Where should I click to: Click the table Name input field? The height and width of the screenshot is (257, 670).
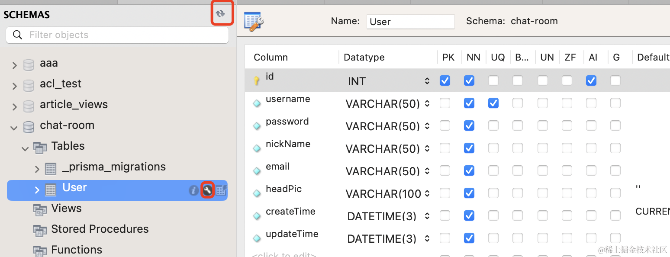tap(410, 22)
